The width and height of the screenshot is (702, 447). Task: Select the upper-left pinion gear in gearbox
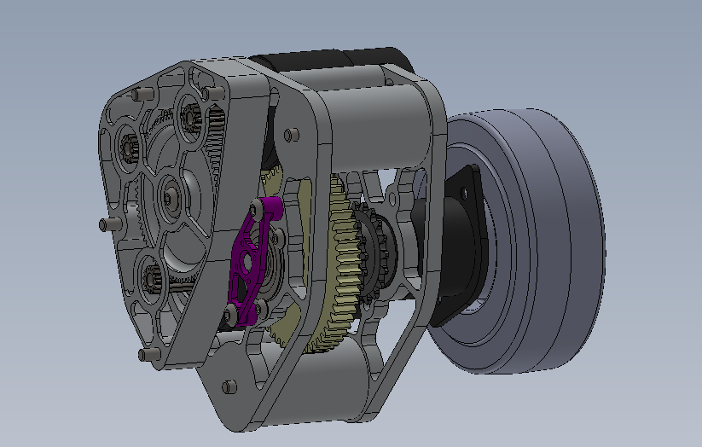(132, 148)
